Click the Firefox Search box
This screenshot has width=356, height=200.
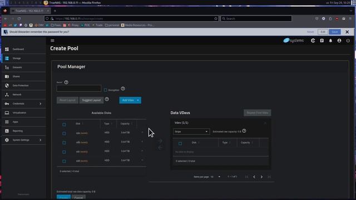(x=256, y=18)
